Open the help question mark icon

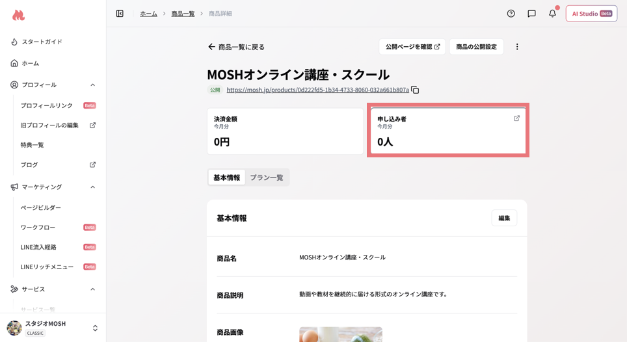(x=511, y=14)
